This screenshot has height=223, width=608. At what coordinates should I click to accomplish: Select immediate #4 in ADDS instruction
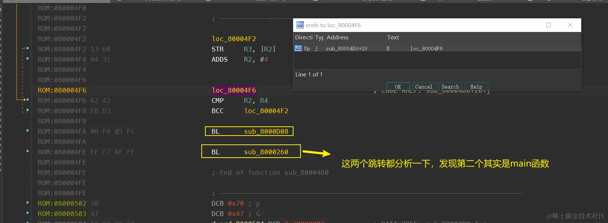click(x=264, y=60)
